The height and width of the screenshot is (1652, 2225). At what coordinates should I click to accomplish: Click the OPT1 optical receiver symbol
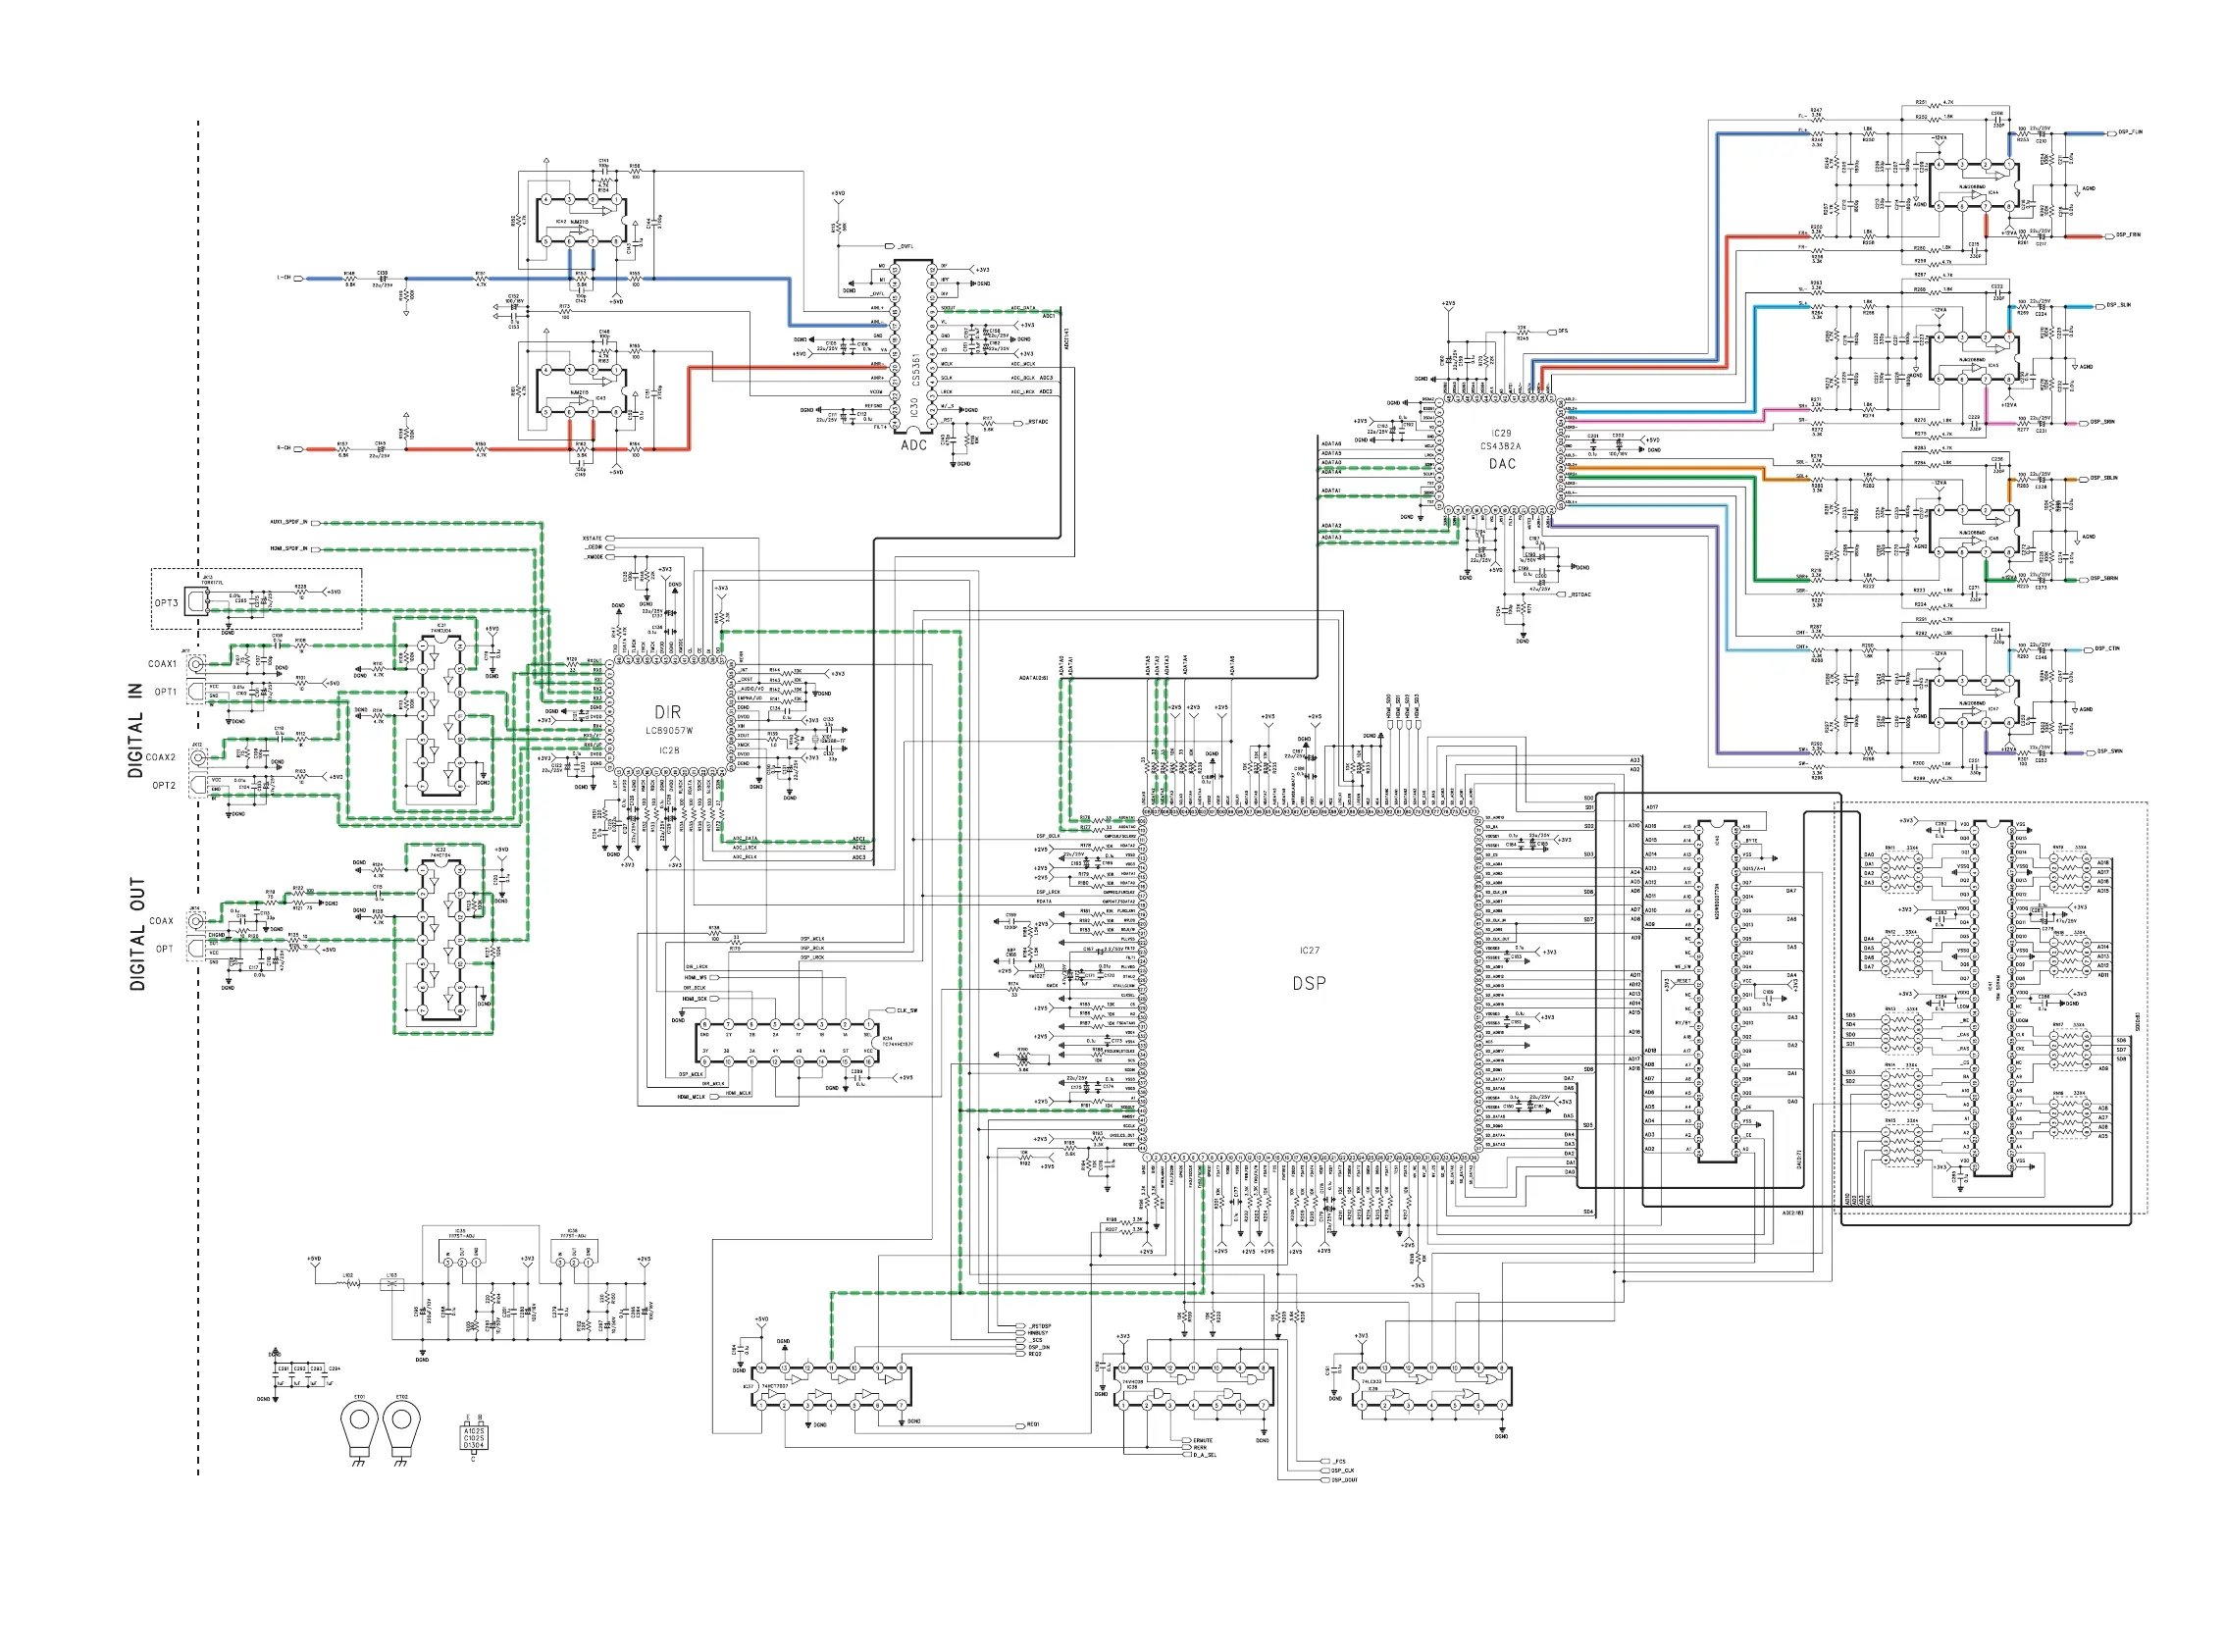point(197,691)
